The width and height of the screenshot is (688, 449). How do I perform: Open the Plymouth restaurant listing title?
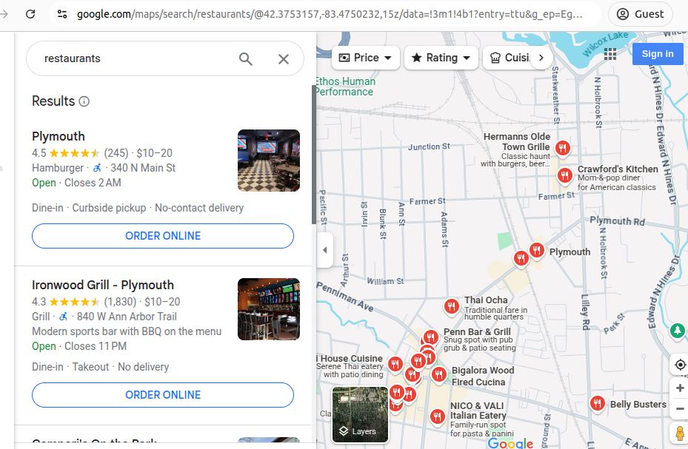click(x=59, y=136)
